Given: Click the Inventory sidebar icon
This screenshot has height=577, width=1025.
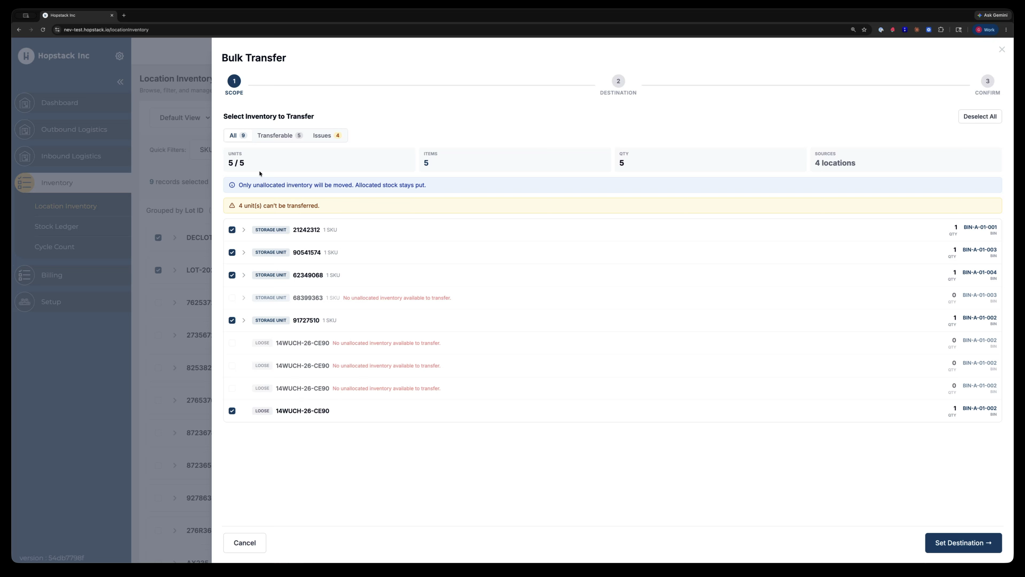Looking at the screenshot, I should pyautogui.click(x=25, y=183).
